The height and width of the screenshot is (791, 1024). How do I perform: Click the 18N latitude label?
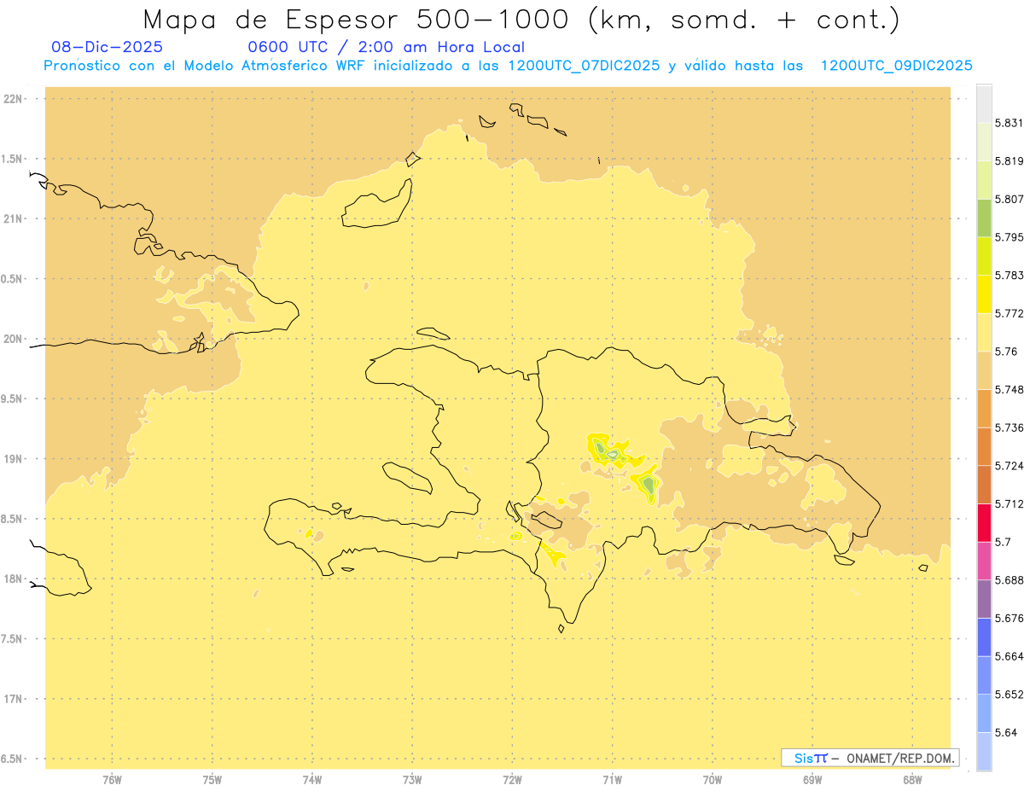point(13,579)
